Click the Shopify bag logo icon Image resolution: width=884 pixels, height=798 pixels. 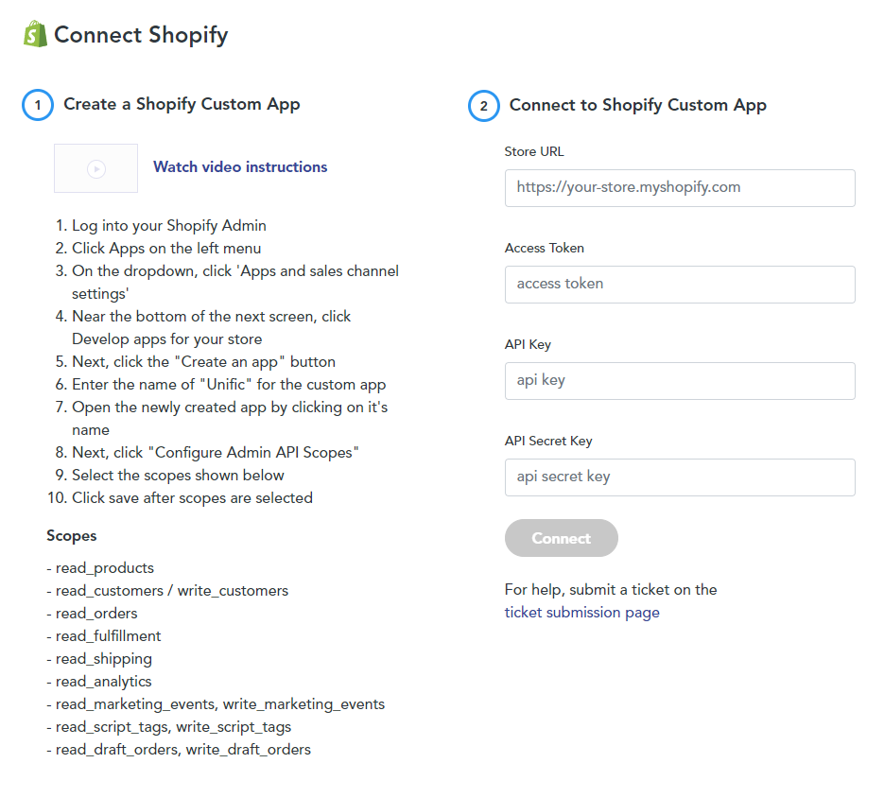[35, 34]
